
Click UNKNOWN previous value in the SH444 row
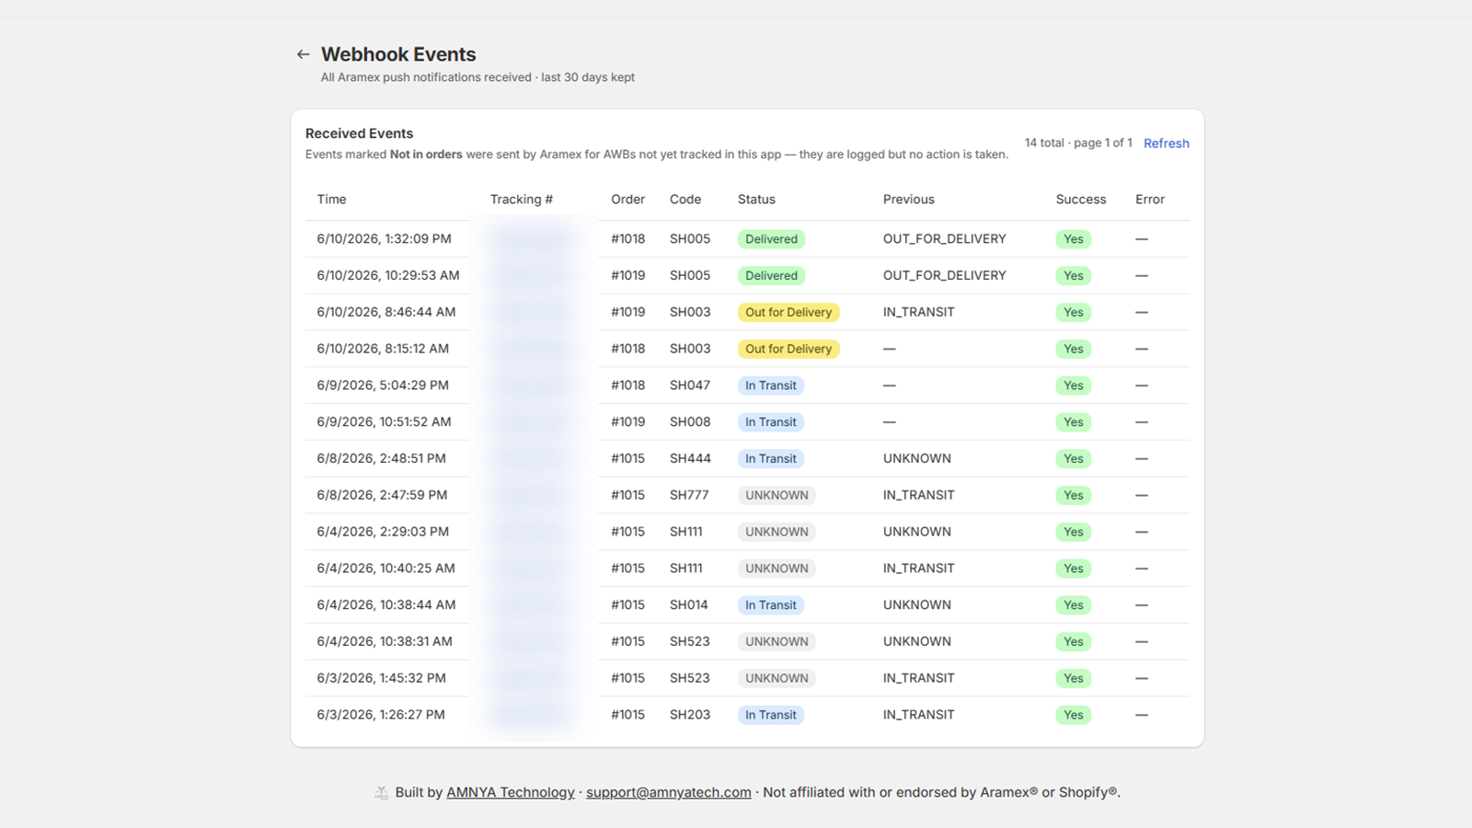coord(917,459)
